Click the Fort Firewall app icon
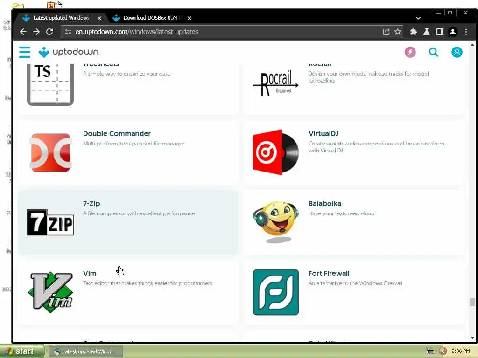The image size is (478, 358). (276, 292)
